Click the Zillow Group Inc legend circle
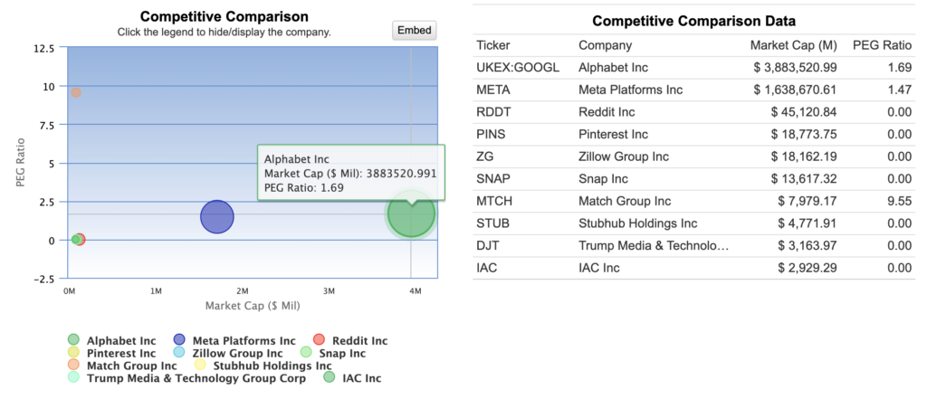The height and width of the screenshot is (399, 927). (178, 353)
